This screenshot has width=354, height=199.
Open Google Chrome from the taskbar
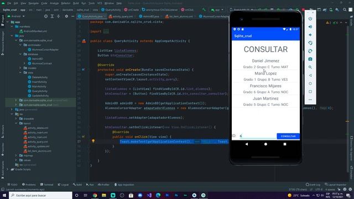coord(95,195)
